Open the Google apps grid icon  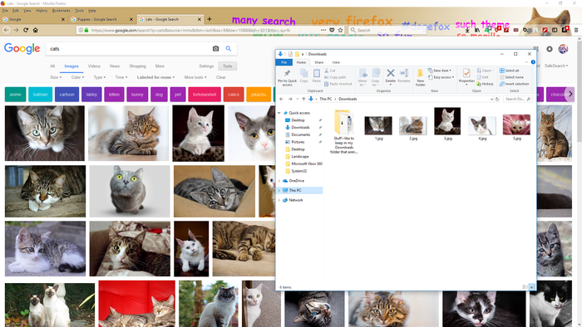click(x=535, y=48)
